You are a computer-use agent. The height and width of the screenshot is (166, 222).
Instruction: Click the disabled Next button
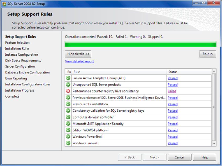[x=154, y=157]
